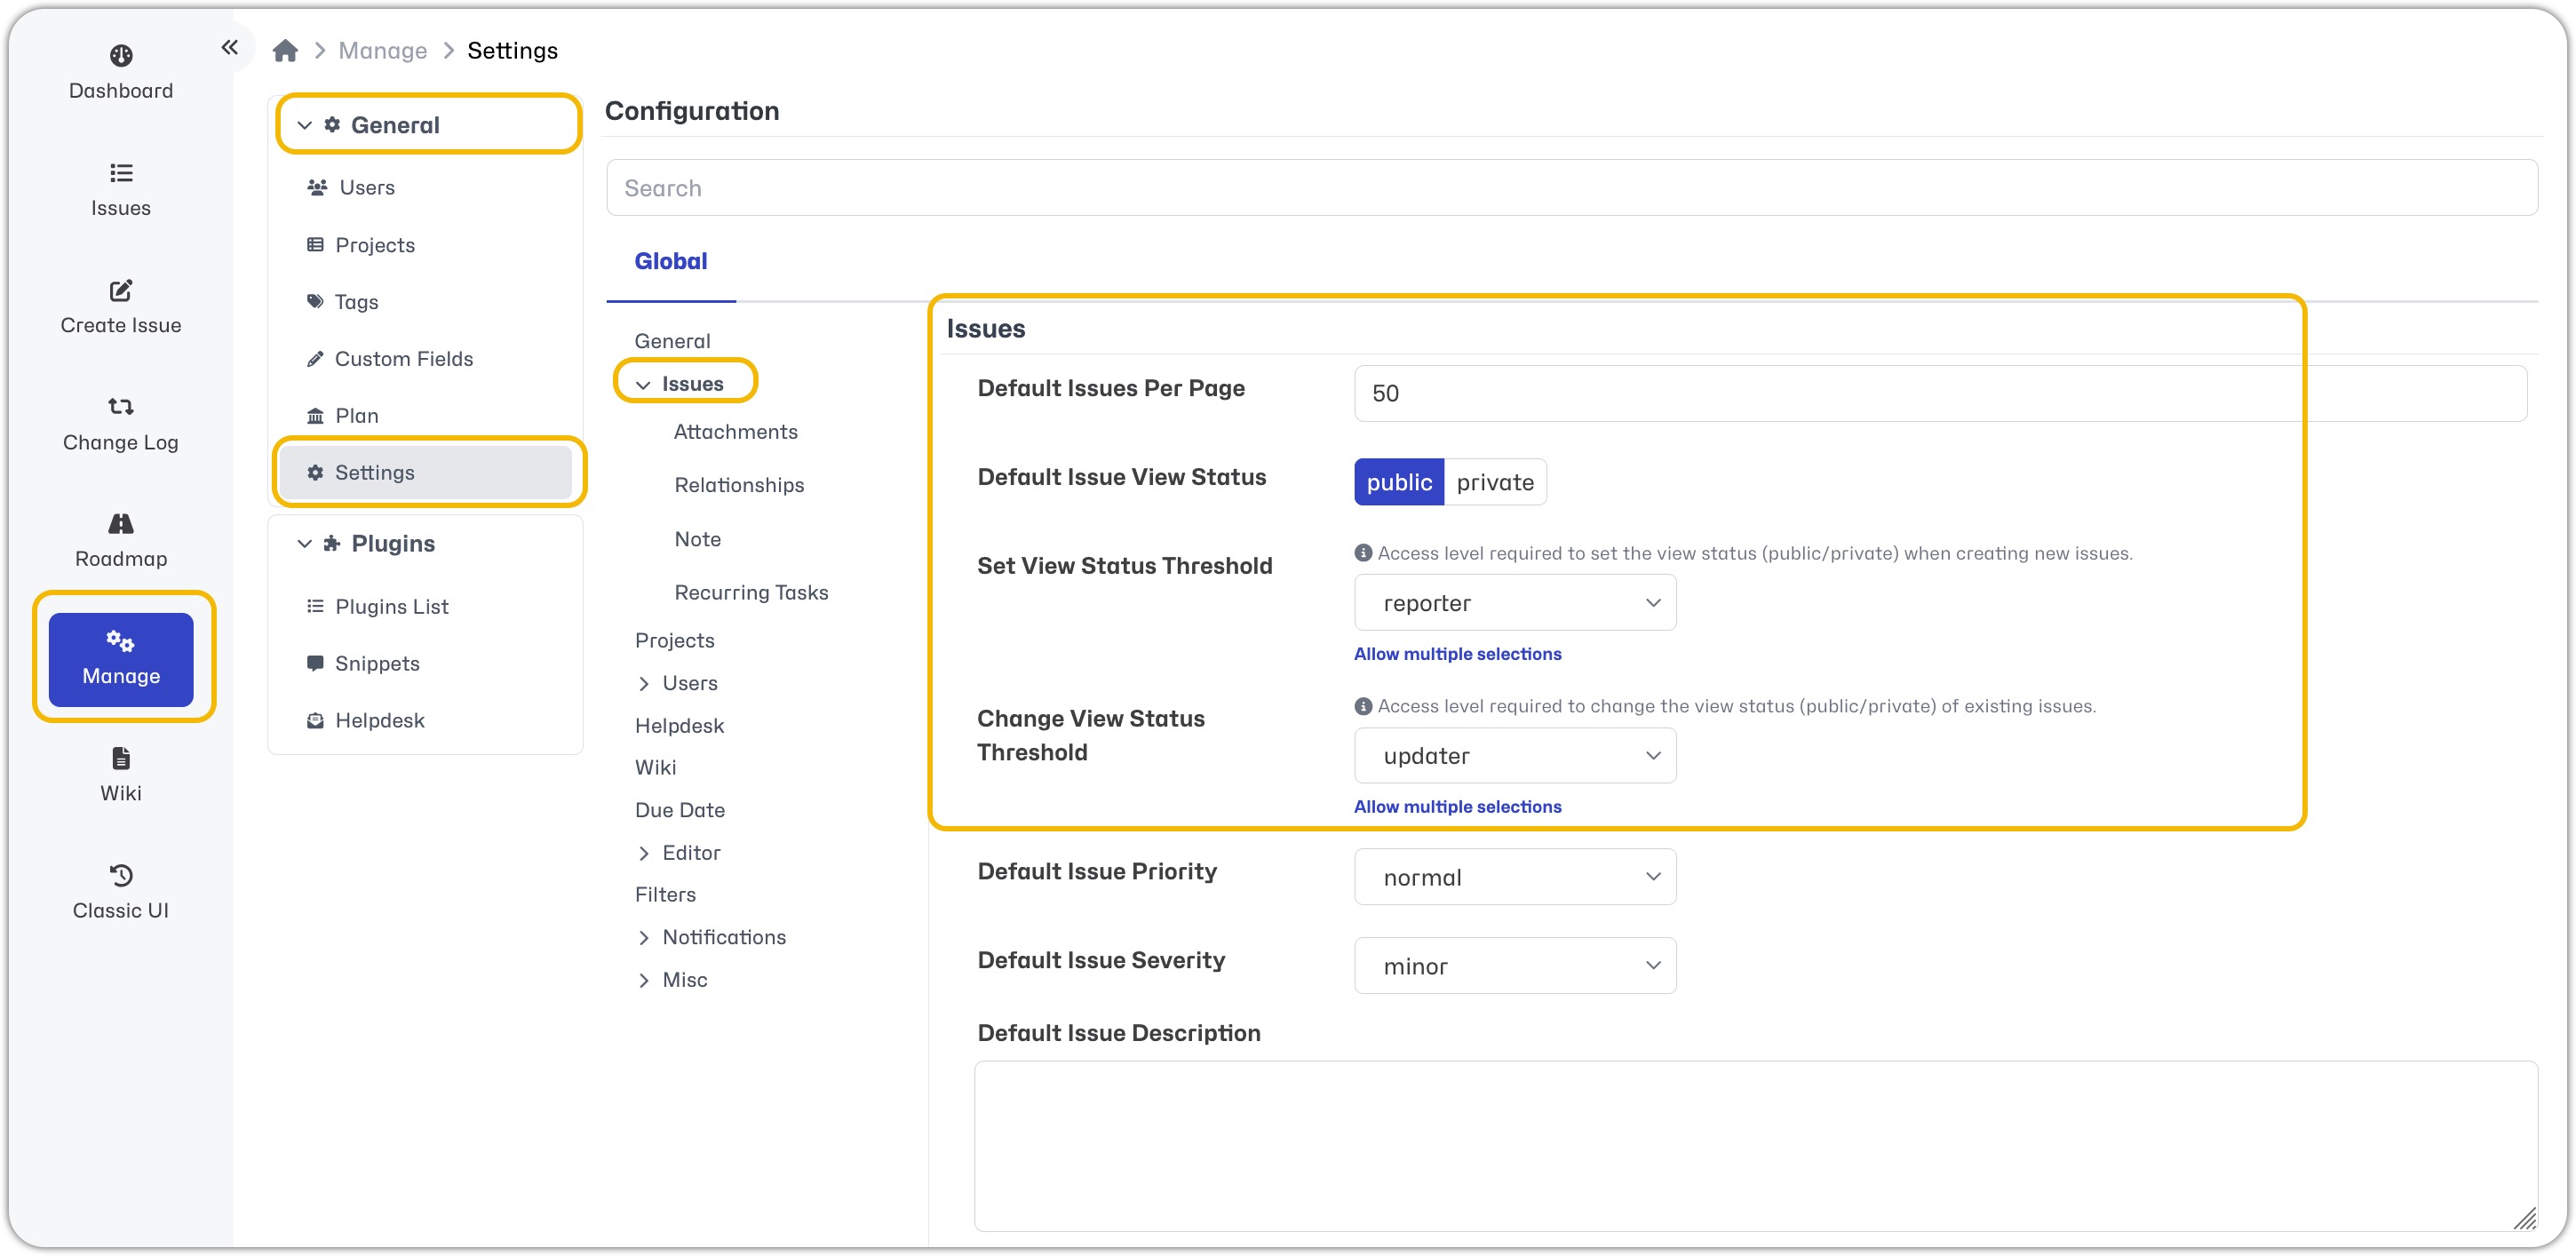Open Attachments settings
The height and width of the screenshot is (1256, 2576).
point(735,431)
